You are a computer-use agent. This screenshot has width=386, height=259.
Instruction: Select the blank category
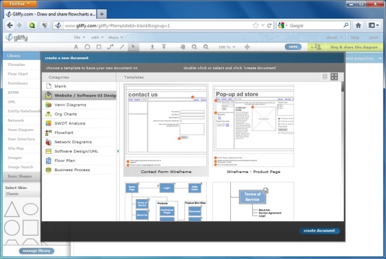79,86
